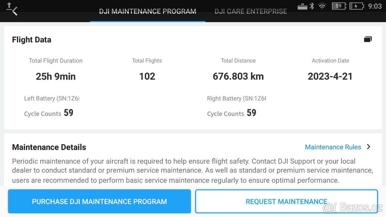Tap the Total Distance value 676.803 km
The image size is (386, 217).
point(238,76)
